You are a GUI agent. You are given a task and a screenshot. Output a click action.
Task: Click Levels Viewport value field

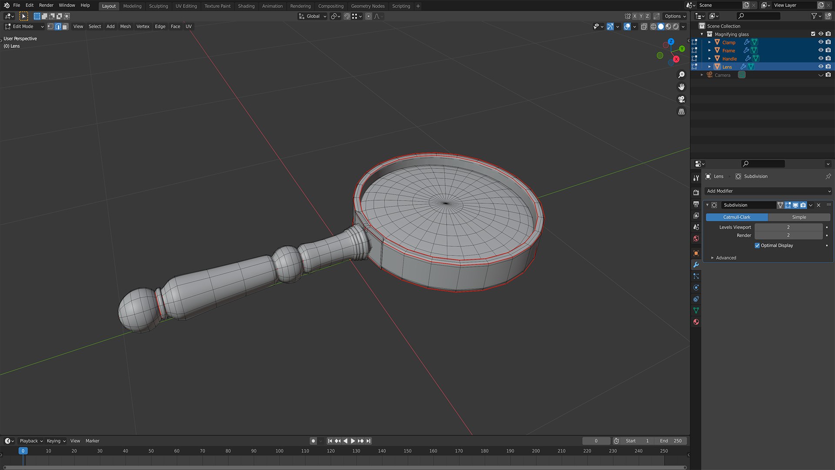(x=788, y=227)
